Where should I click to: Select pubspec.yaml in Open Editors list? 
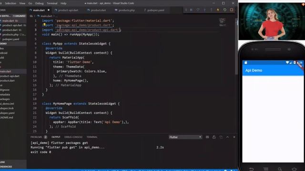(x=13, y=39)
